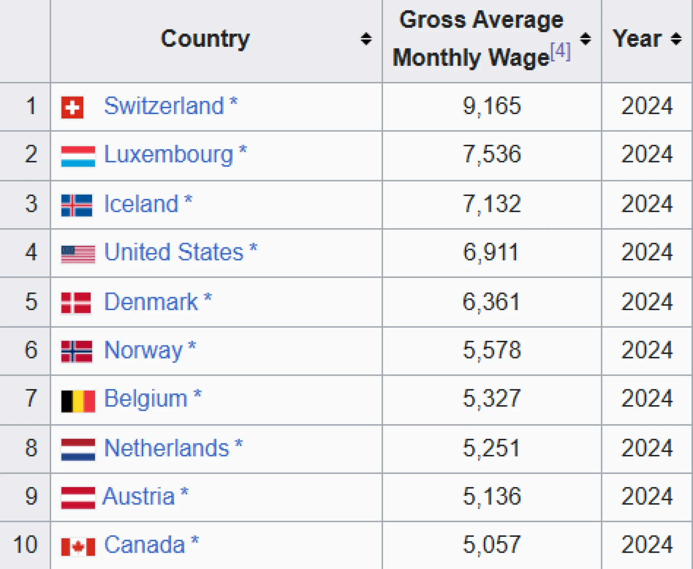Open the Switzerland article link
Image resolution: width=693 pixels, height=569 pixels.
pyautogui.click(x=164, y=106)
